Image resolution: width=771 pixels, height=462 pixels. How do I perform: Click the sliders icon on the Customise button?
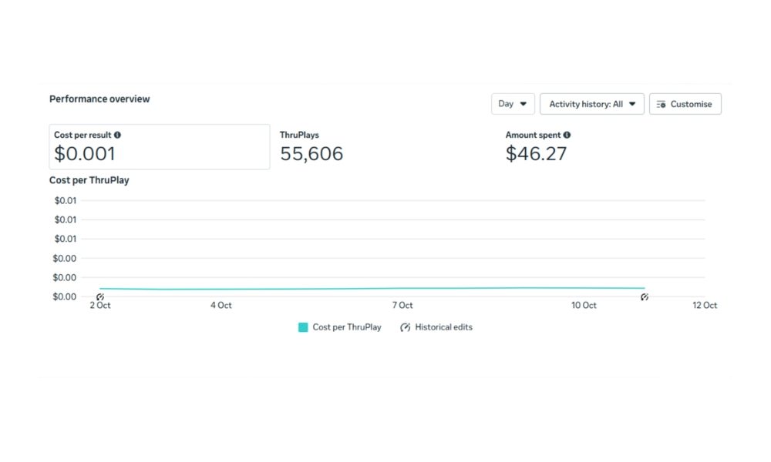coord(662,104)
